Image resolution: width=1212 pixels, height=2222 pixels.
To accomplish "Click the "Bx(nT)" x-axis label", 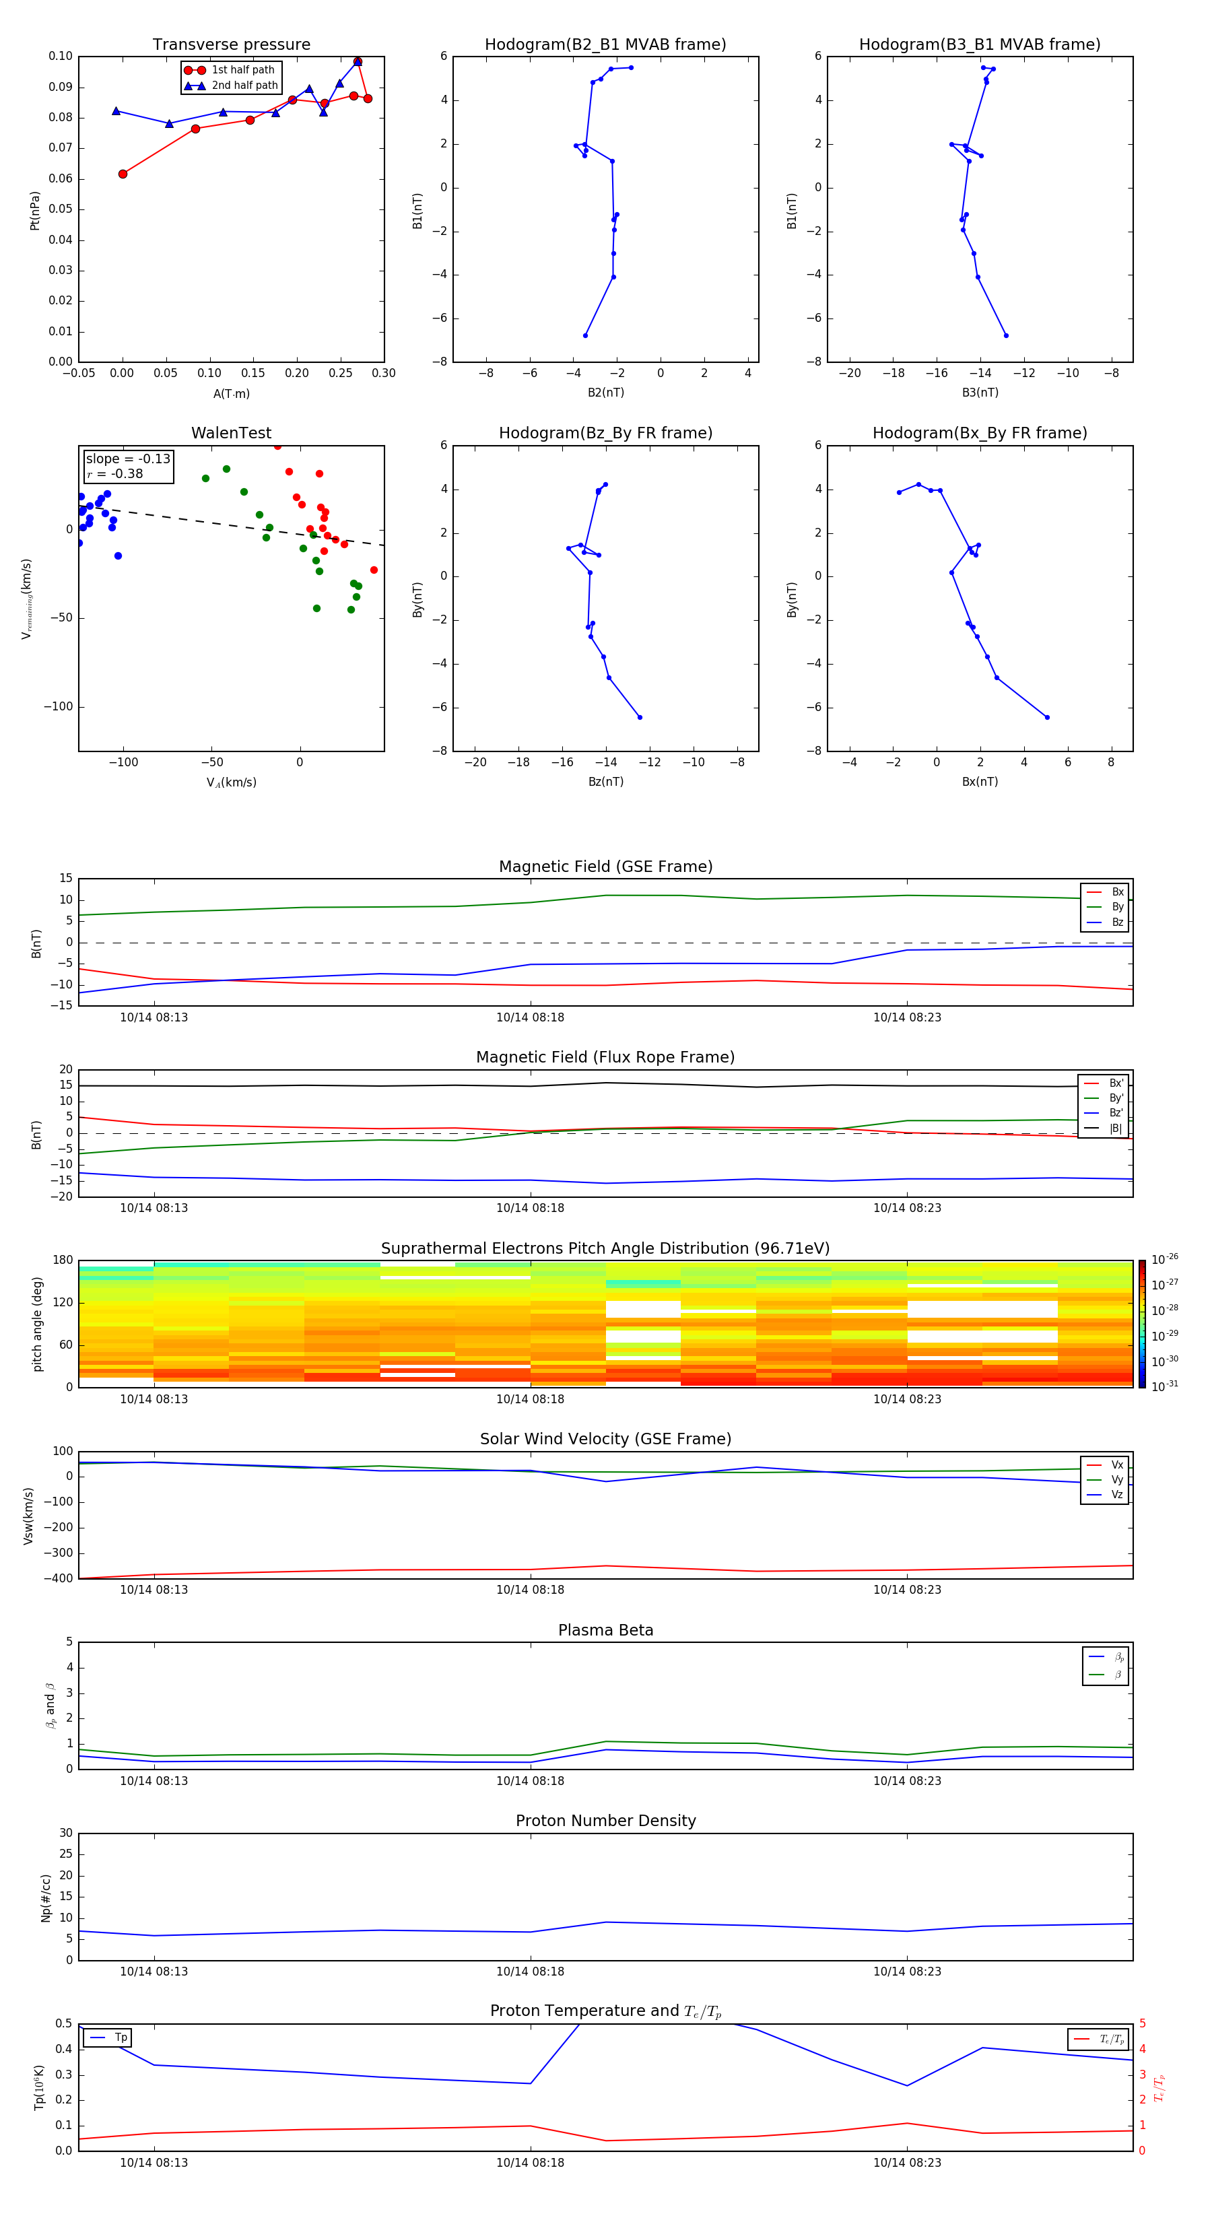I will click(980, 782).
